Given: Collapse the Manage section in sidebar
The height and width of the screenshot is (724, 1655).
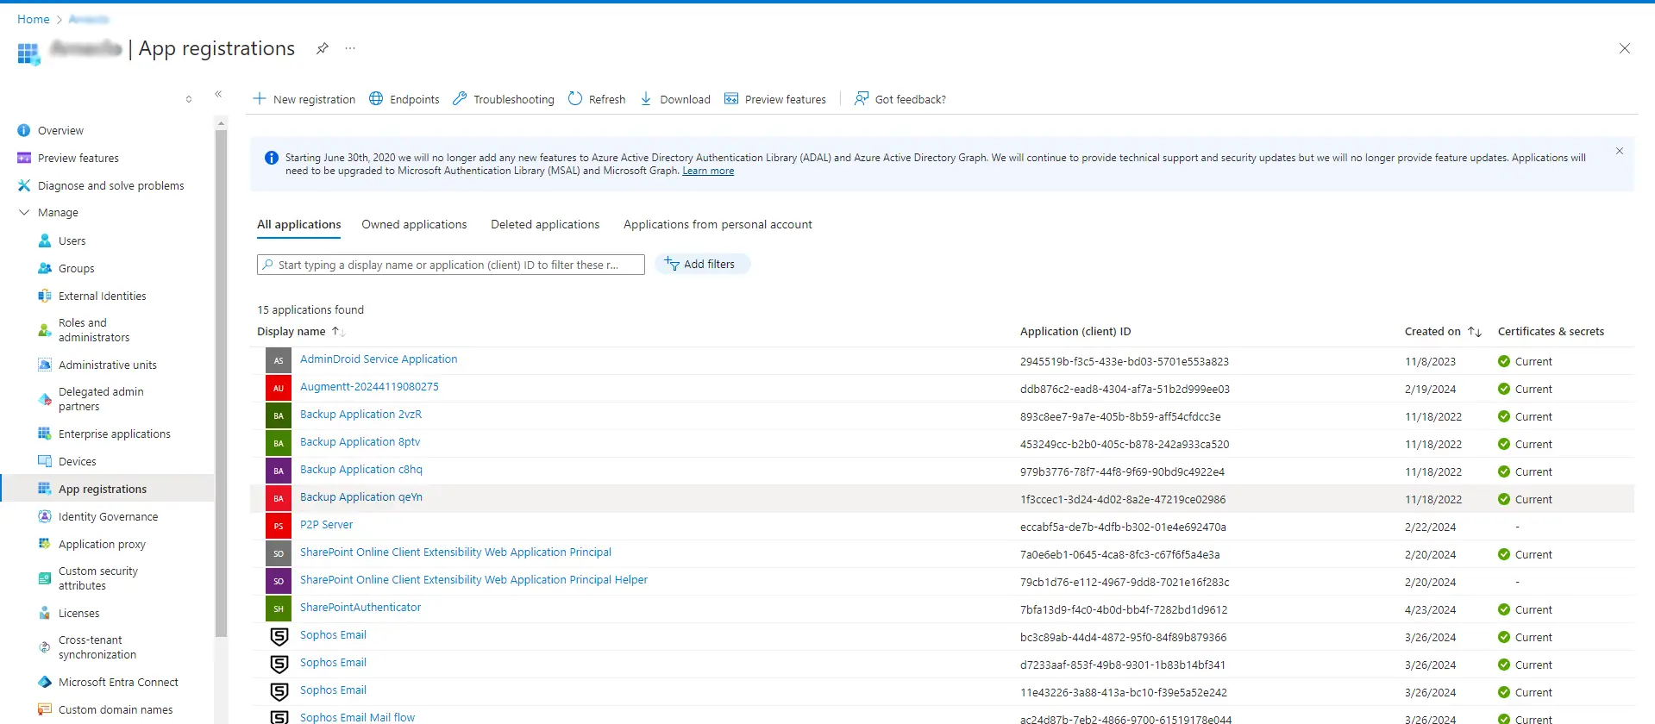Looking at the screenshot, I should click(24, 213).
